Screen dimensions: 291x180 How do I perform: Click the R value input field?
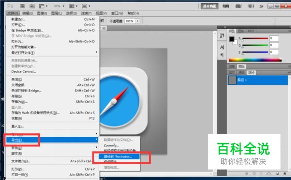click(x=274, y=38)
